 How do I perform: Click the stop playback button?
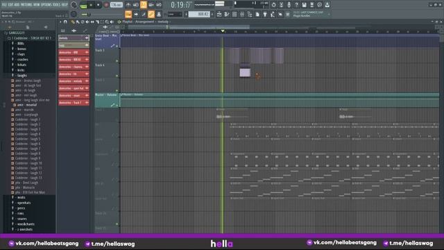pos(99,5)
